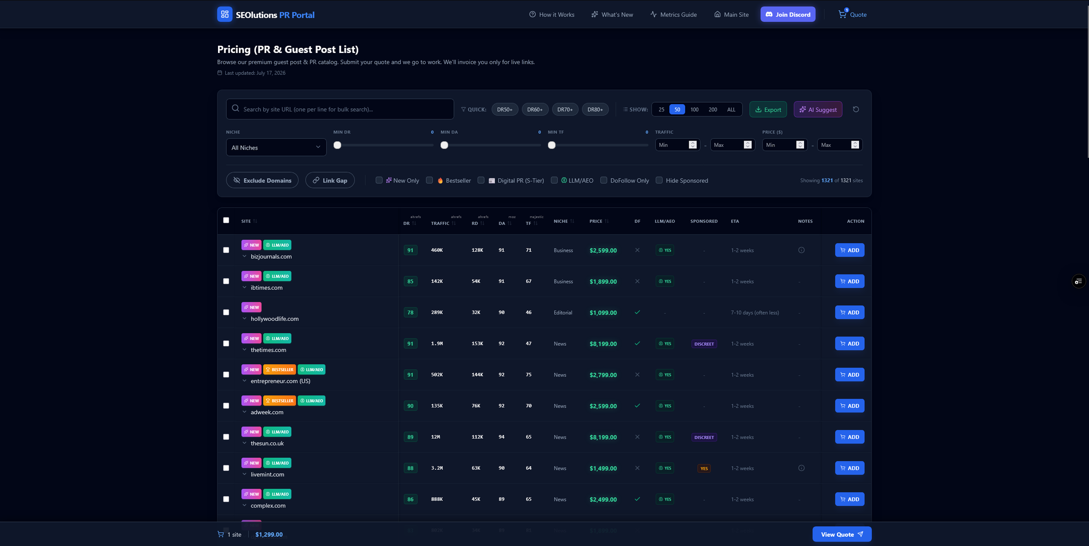Click the BESTSELLER badge on adweek.com
The image size is (1089, 546).
click(x=279, y=401)
